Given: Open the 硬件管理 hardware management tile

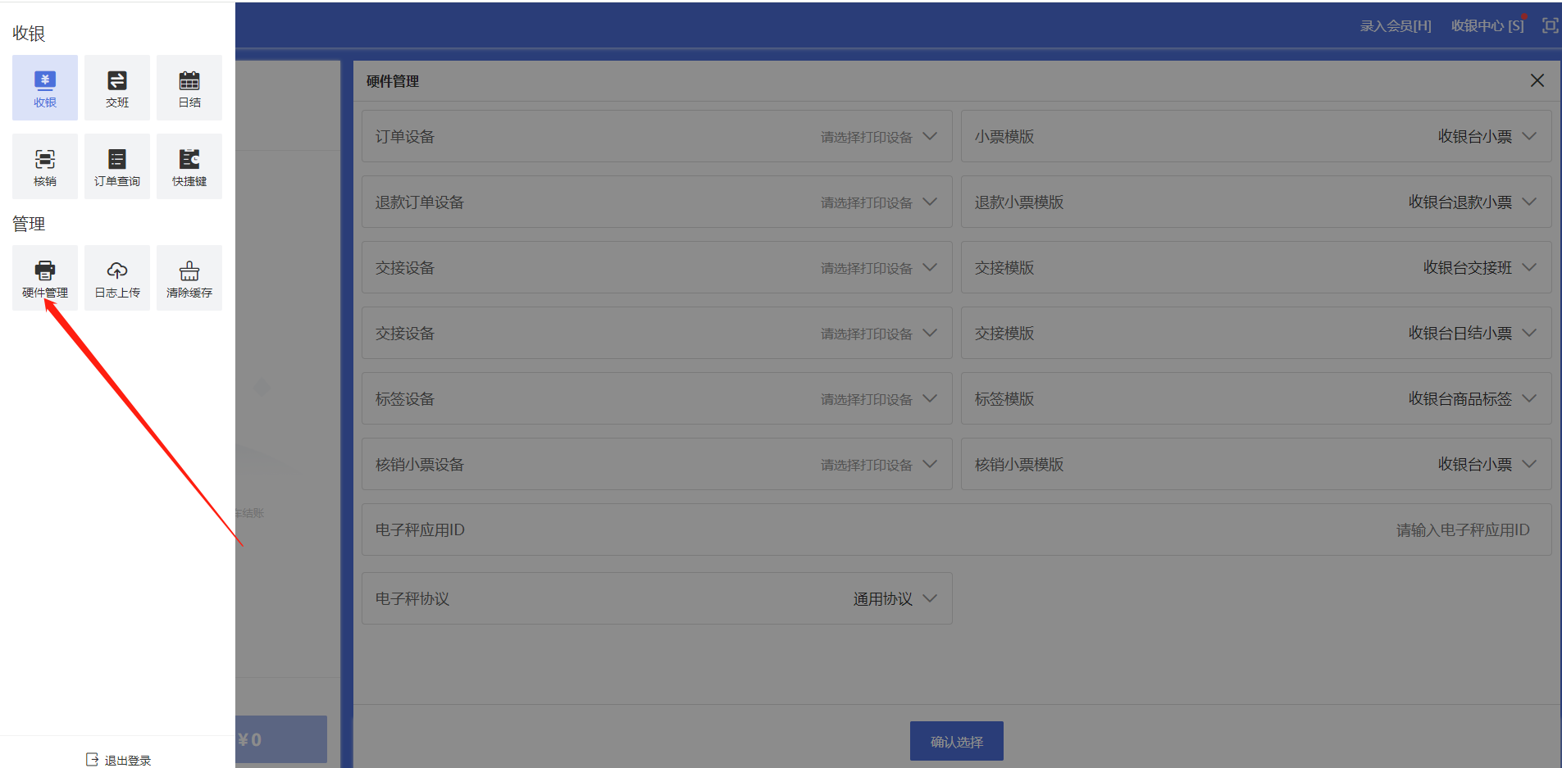Looking at the screenshot, I should [x=45, y=278].
